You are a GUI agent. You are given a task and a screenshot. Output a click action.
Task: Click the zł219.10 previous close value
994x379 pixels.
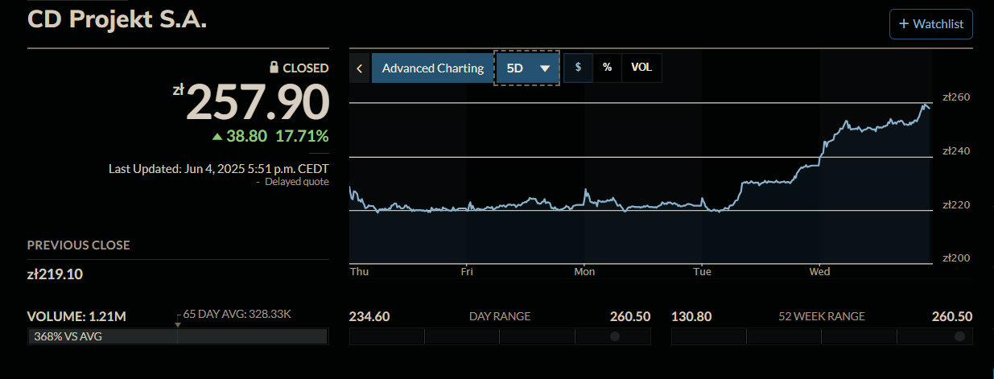55,274
